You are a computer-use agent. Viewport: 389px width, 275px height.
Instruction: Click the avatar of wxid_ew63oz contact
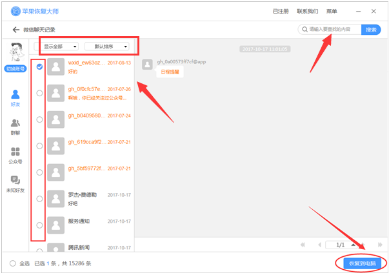point(56,66)
